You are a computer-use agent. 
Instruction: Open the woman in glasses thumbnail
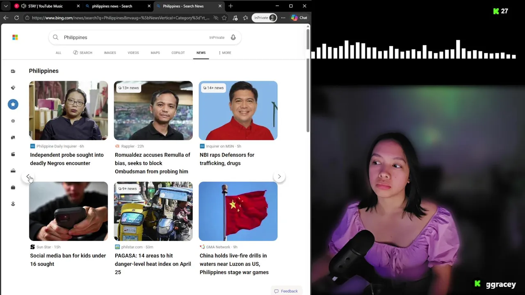[68, 111]
